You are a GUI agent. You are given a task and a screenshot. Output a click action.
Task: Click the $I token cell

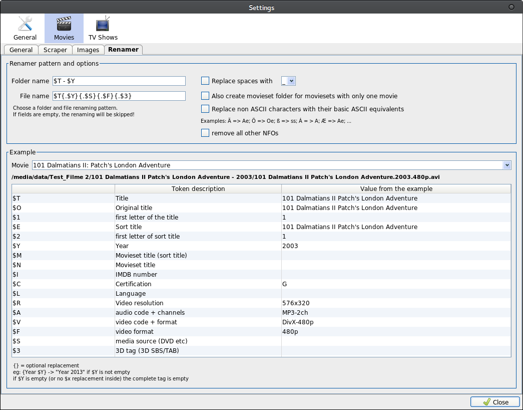click(x=64, y=274)
